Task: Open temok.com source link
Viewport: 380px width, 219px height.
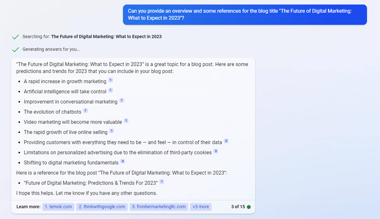Action: (x=58, y=206)
